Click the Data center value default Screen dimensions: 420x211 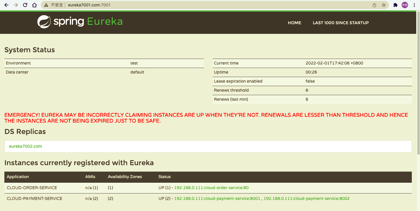click(x=137, y=72)
